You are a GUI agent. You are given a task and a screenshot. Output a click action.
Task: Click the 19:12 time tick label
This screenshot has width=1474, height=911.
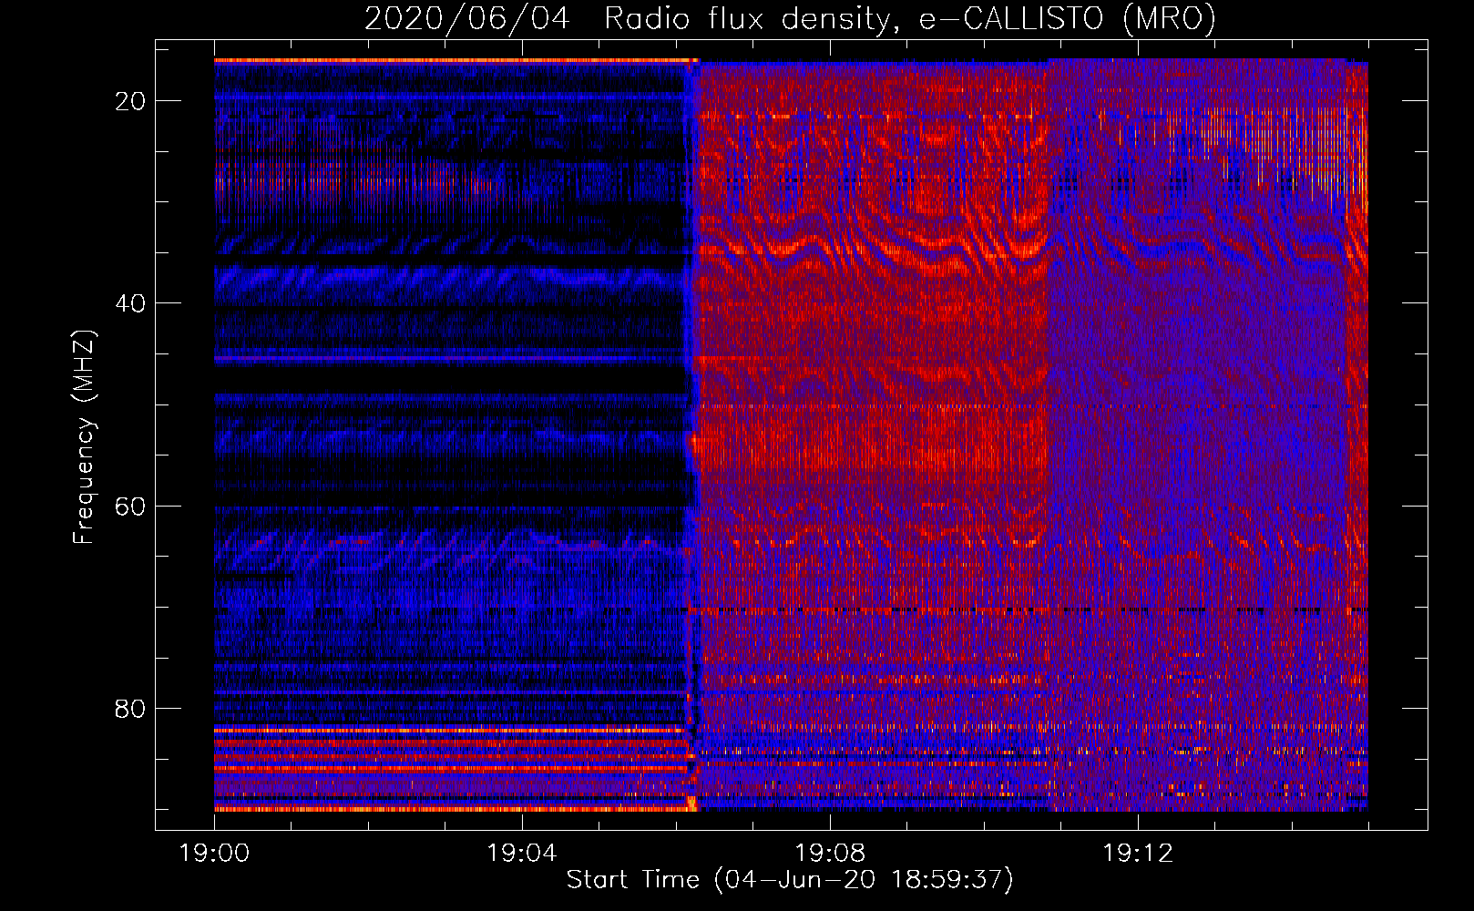pos(1138,854)
